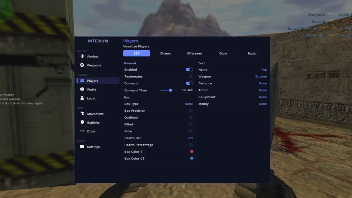Open Local via the person icon
The height and width of the screenshot is (198, 352).
click(x=82, y=98)
